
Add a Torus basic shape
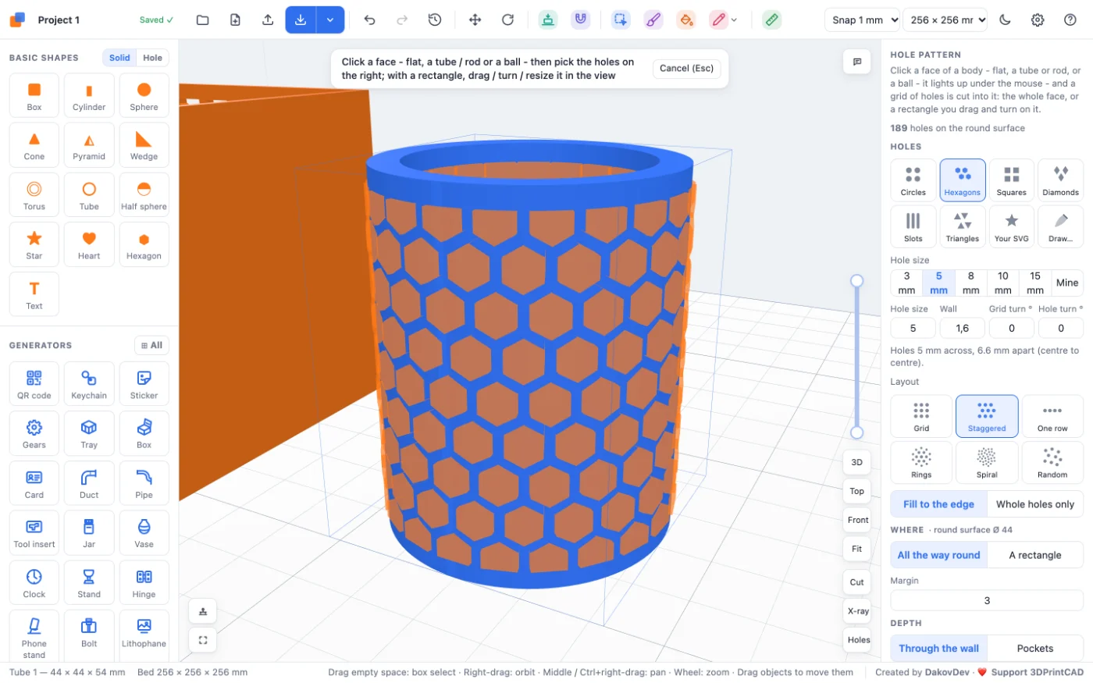click(x=34, y=195)
